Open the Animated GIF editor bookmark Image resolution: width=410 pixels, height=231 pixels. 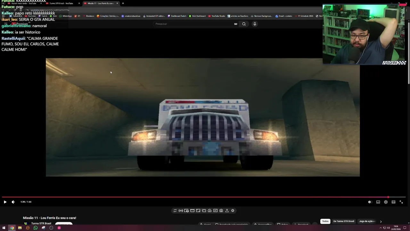tap(154, 16)
